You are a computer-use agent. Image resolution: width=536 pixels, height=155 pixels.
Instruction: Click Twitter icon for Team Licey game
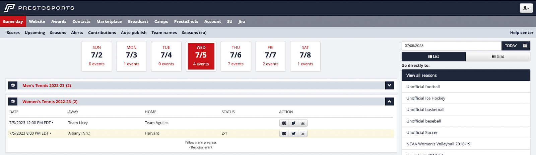tap(293, 123)
